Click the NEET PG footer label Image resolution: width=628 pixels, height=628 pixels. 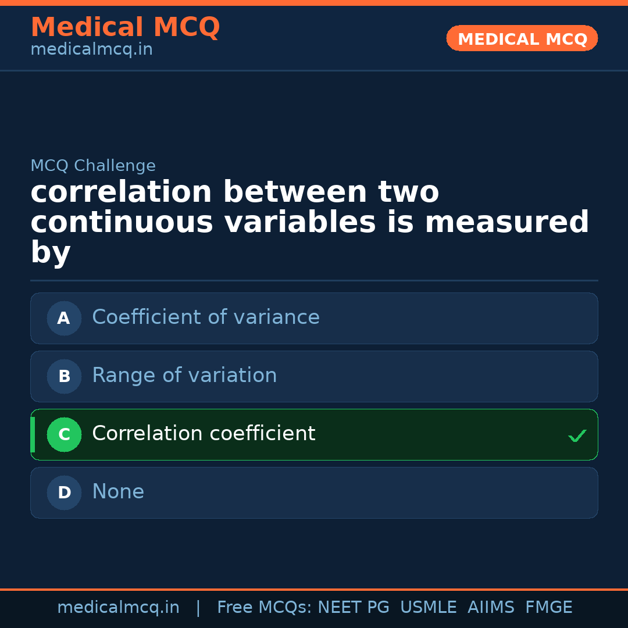(354, 608)
